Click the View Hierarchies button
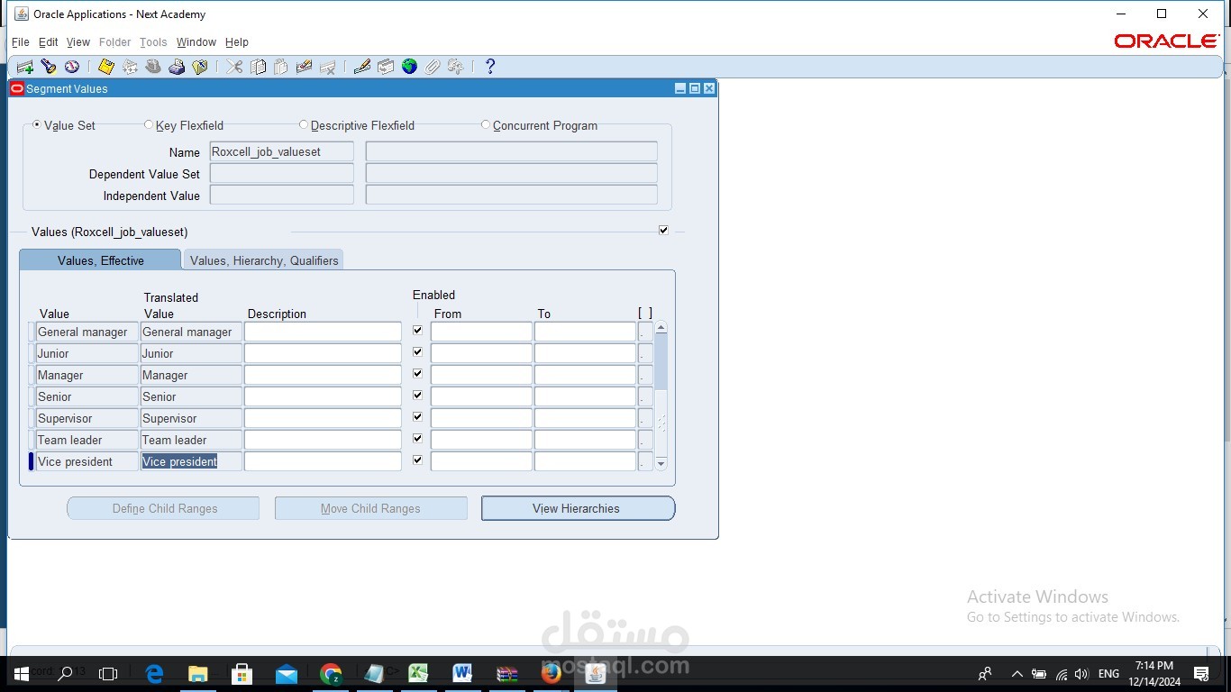 point(578,508)
